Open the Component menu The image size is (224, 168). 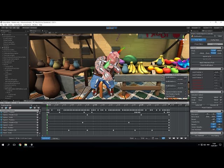click(x=27, y=25)
